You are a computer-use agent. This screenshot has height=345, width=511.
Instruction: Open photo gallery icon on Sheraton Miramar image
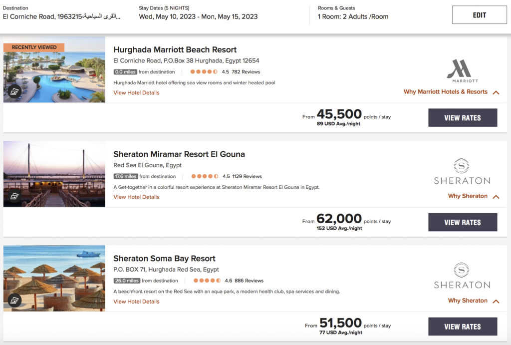pyautogui.click(x=14, y=196)
